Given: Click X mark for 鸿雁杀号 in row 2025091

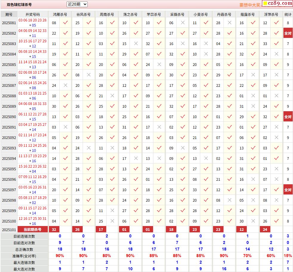Looking at the screenshot, I should pos(65,127).
